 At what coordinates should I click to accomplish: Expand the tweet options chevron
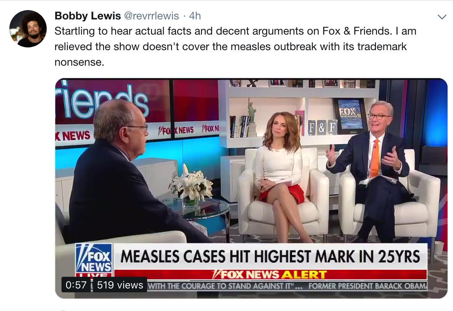(x=442, y=17)
